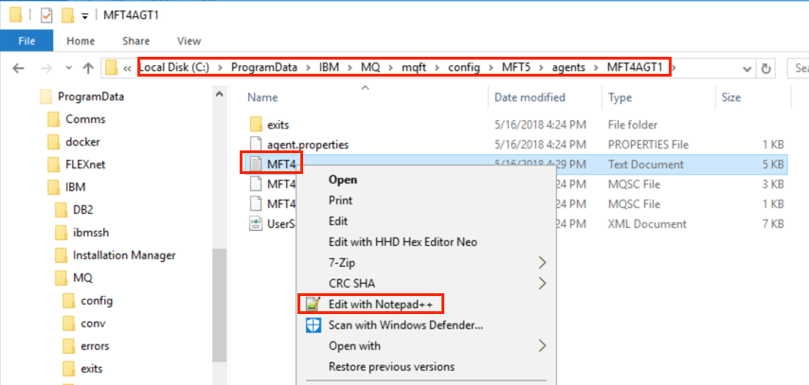The height and width of the screenshot is (385, 809).
Task: Click agents in the address breadcrumb
Action: click(x=568, y=67)
